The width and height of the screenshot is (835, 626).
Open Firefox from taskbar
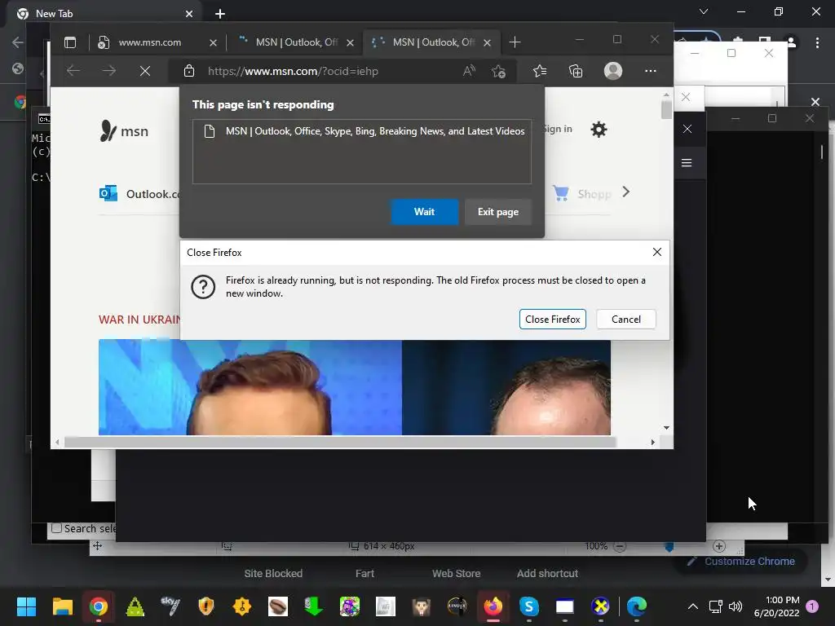point(493,606)
